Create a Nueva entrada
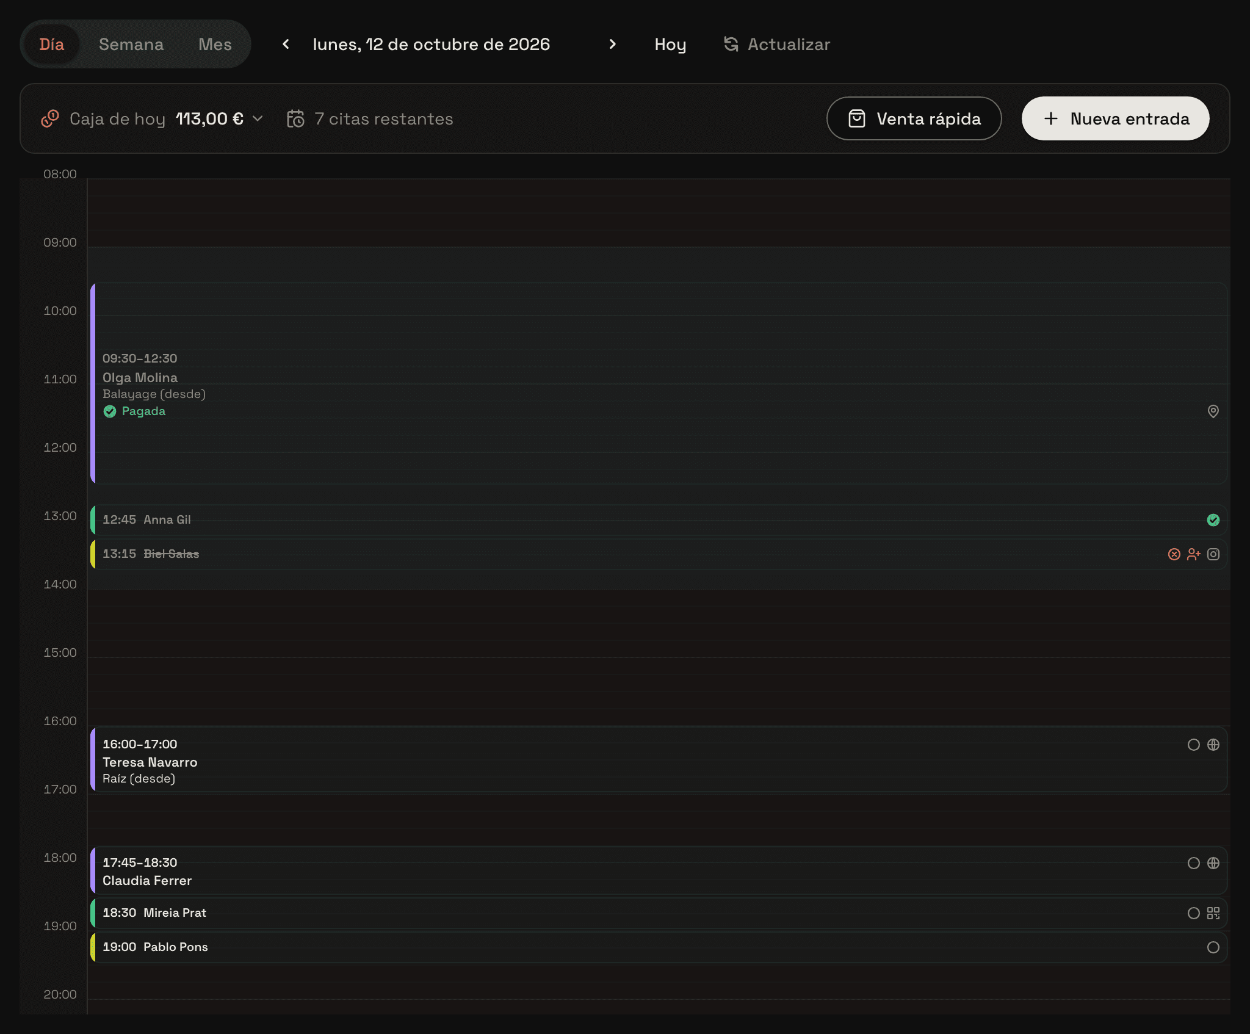The width and height of the screenshot is (1250, 1034). [1115, 118]
